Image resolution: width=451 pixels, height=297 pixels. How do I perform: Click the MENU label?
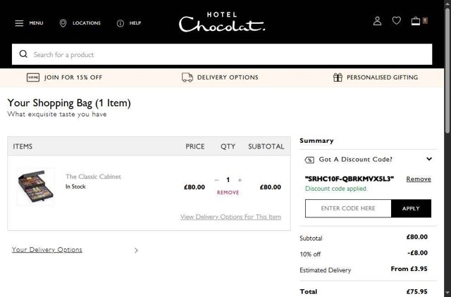click(x=36, y=23)
